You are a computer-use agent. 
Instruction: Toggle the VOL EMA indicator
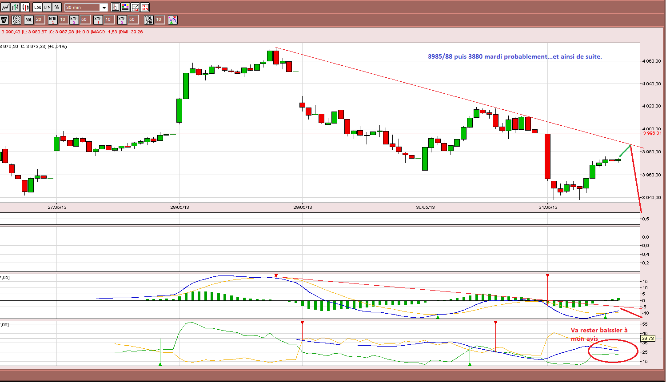pos(149,20)
